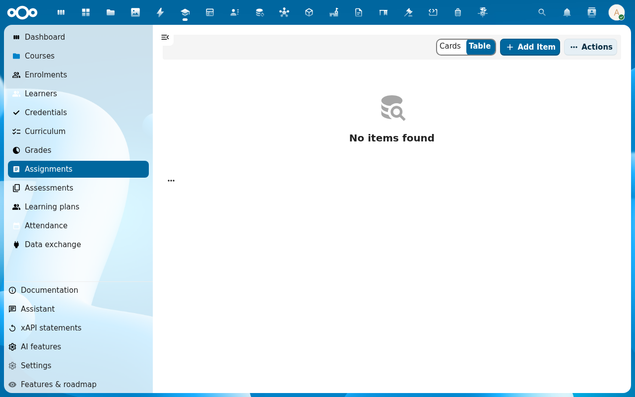This screenshot has width=635, height=397.
Task: Open the Actions dropdown menu
Action: 591,47
